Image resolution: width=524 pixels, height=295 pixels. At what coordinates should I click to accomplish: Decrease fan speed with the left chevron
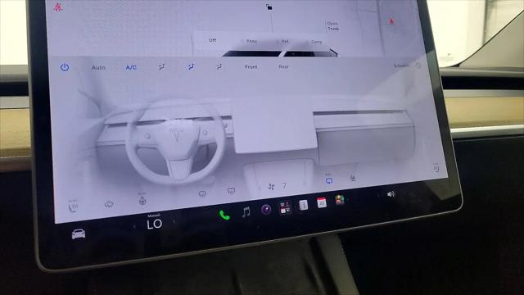tap(260, 188)
